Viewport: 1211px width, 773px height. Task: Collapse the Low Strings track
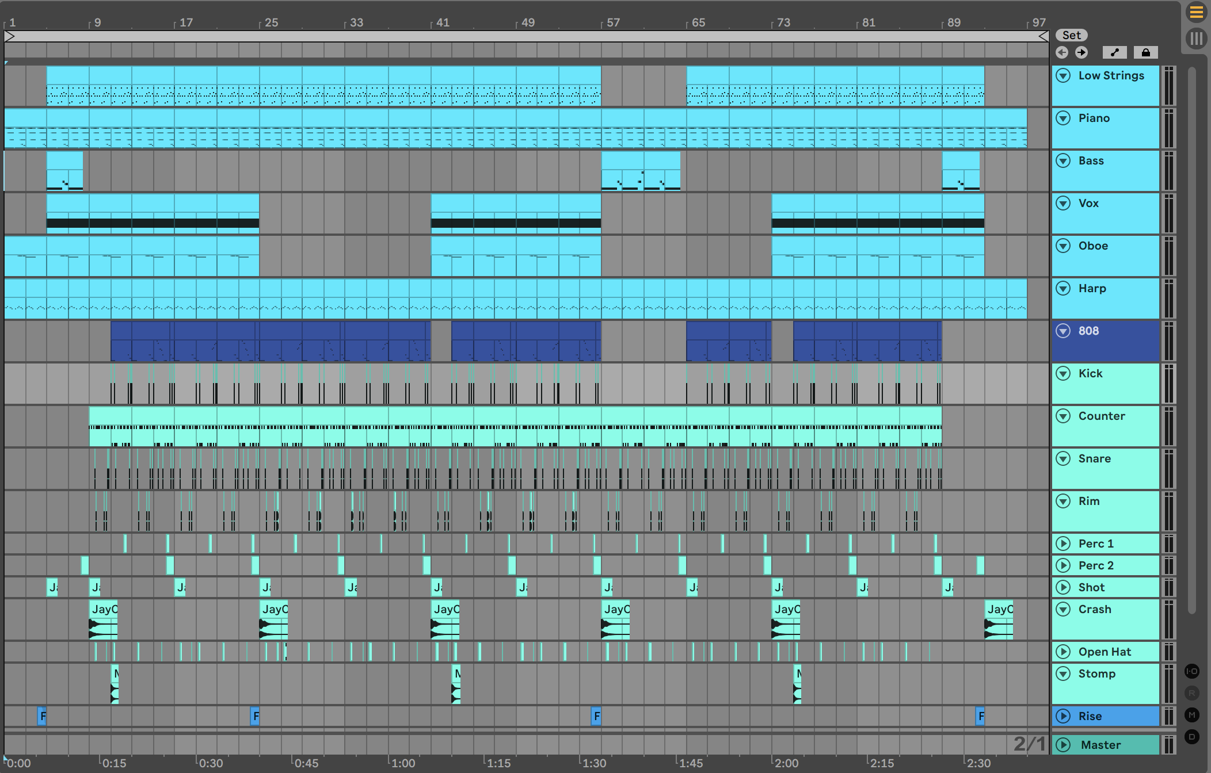point(1063,75)
